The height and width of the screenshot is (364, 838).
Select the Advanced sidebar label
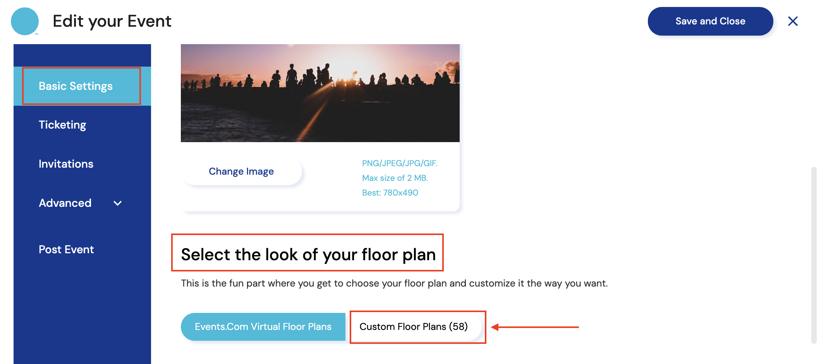65,203
